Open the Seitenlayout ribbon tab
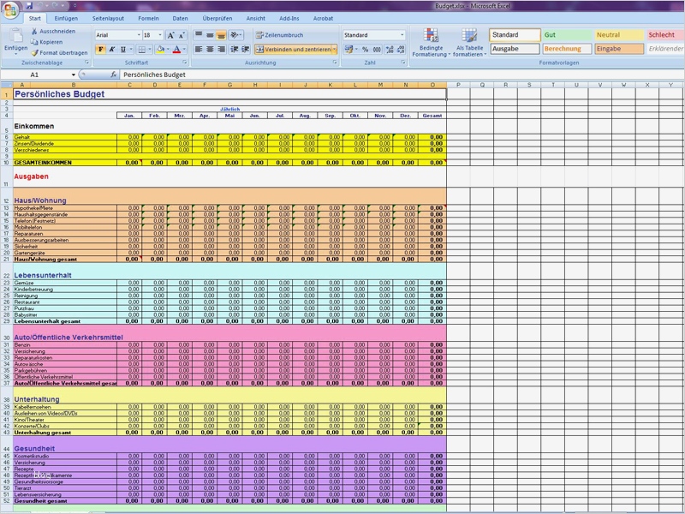 (x=107, y=18)
